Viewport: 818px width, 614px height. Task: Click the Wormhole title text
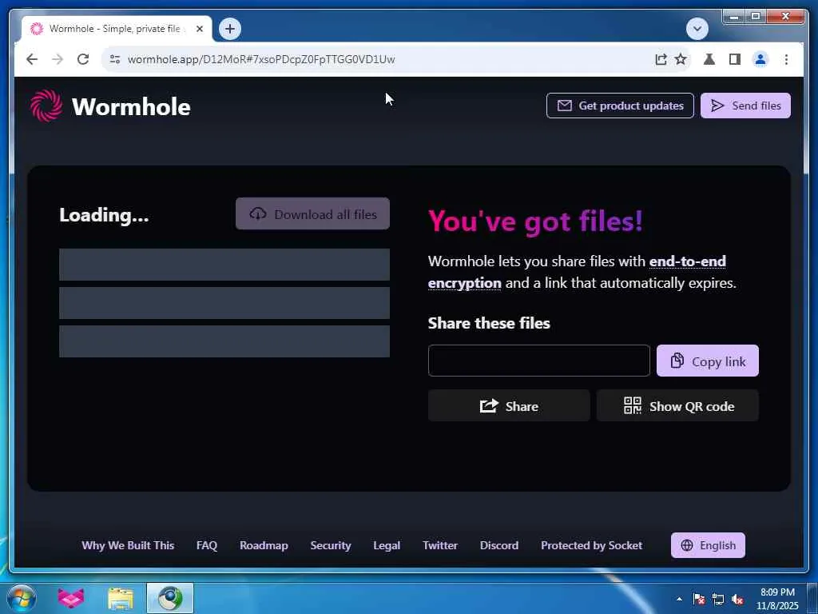click(131, 106)
